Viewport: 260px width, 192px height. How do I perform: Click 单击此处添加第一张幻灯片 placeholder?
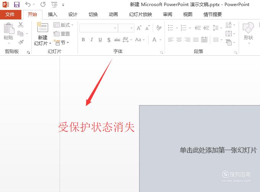(218, 150)
